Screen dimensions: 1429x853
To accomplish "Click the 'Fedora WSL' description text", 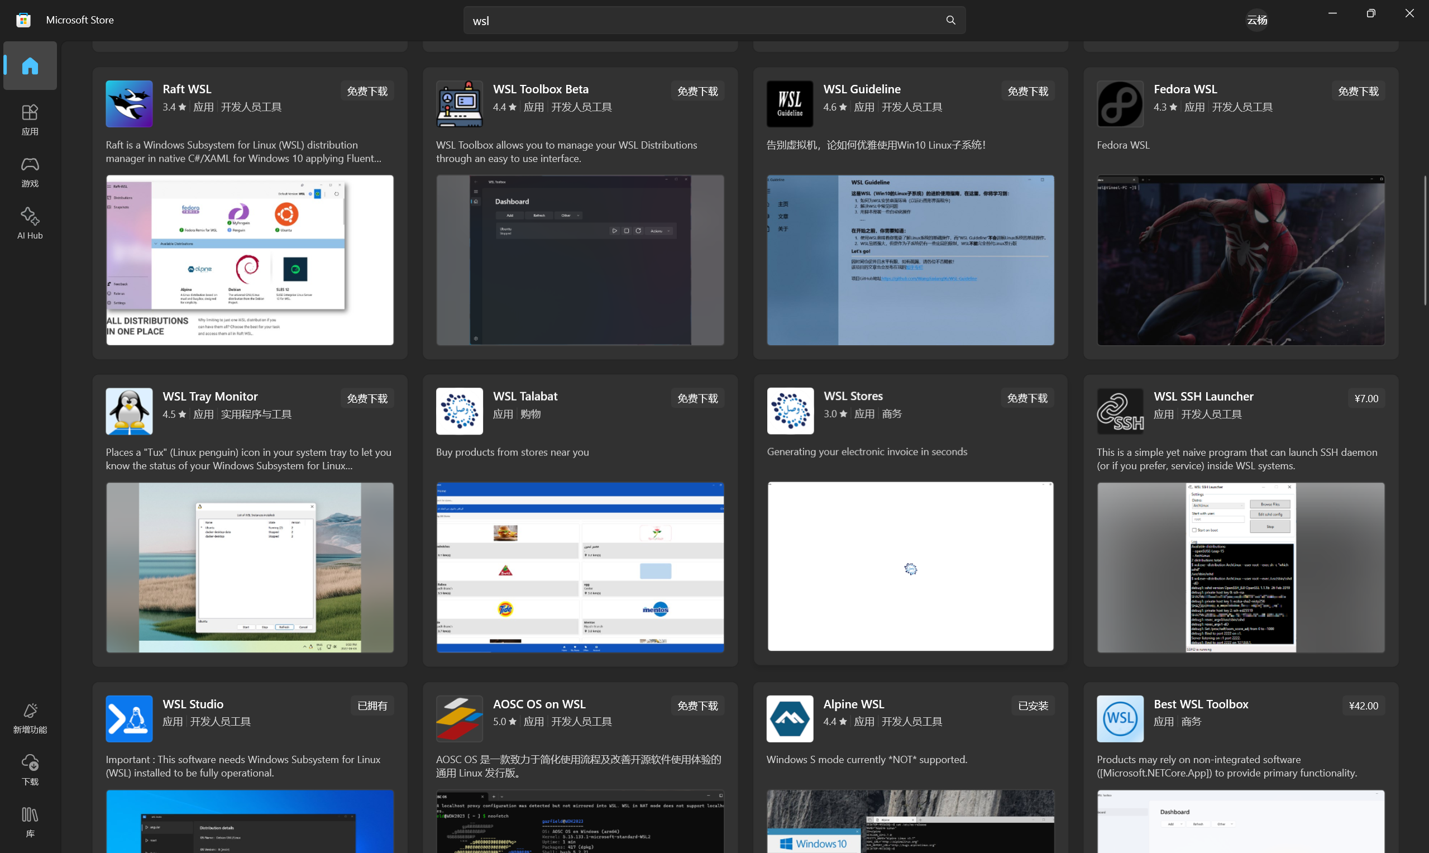I will [1124, 145].
